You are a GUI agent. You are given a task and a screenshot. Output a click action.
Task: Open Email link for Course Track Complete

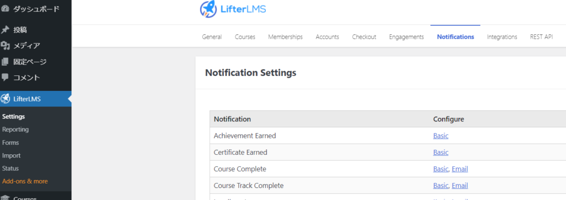coord(460,186)
